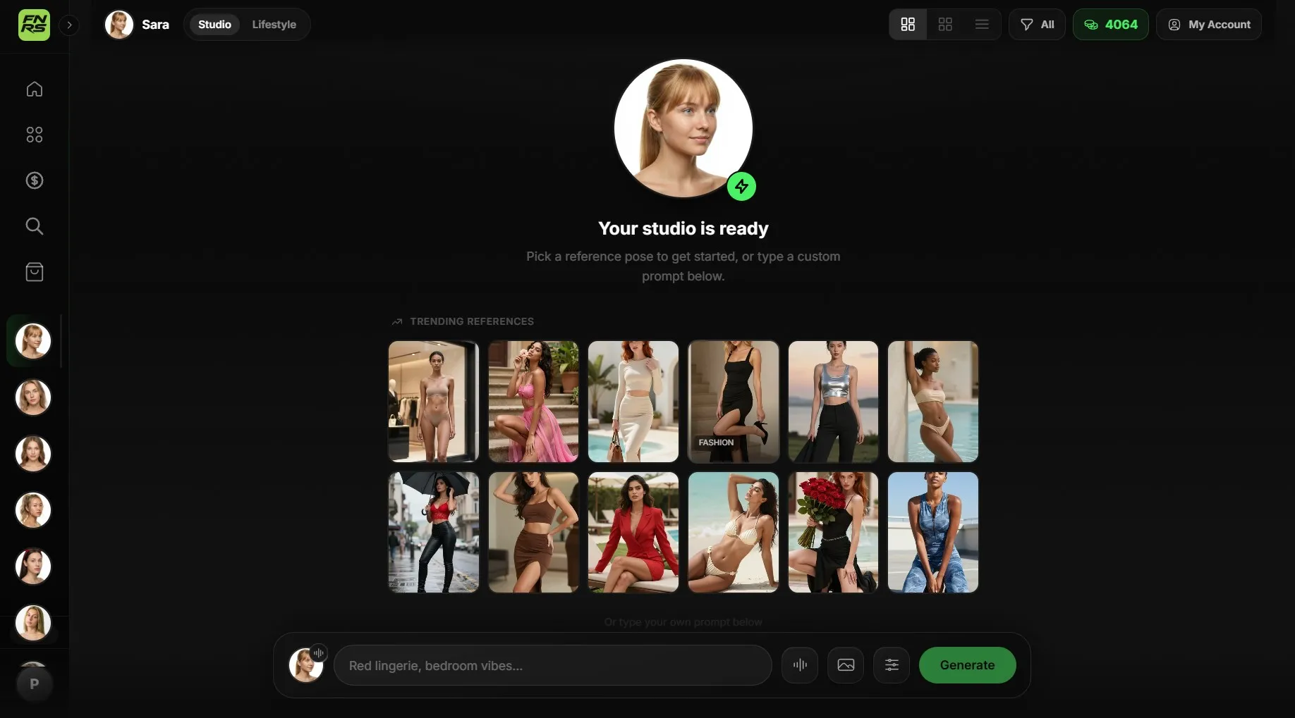Select the Studio tab
Image resolution: width=1295 pixels, height=718 pixels.
(x=214, y=25)
